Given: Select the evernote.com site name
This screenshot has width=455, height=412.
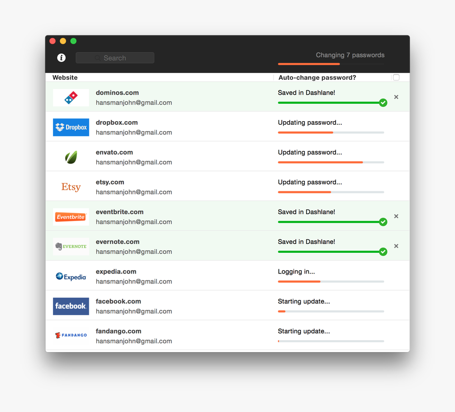Looking at the screenshot, I should [x=117, y=242].
